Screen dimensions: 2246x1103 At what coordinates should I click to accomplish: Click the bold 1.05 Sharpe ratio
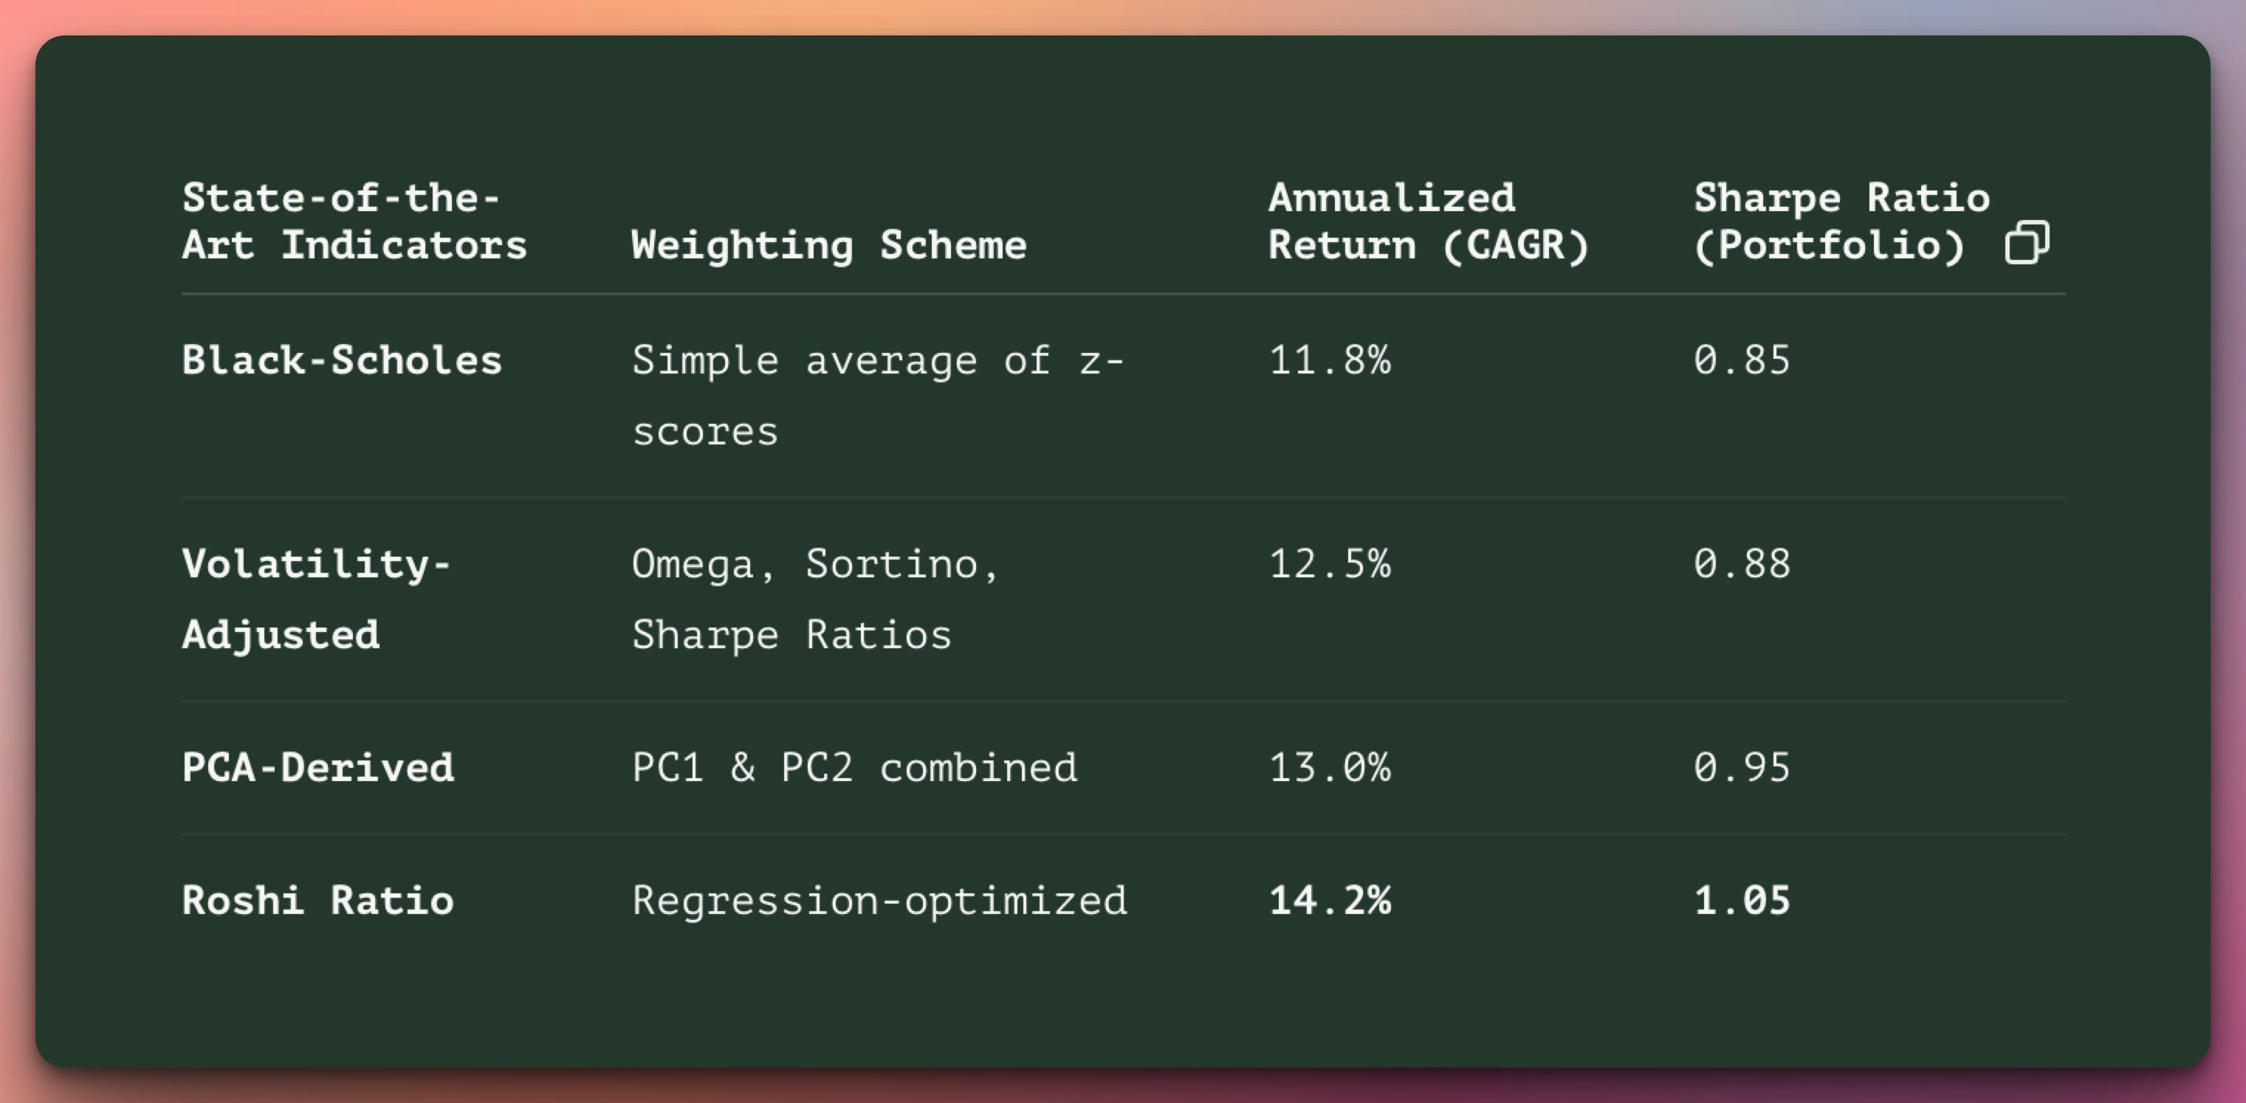coord(1742,900)
